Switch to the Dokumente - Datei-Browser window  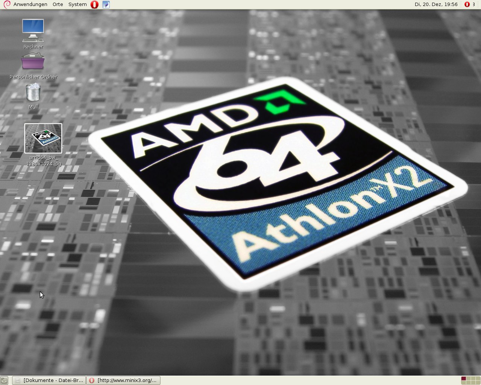pyautogui.click(x=49, y=380)
